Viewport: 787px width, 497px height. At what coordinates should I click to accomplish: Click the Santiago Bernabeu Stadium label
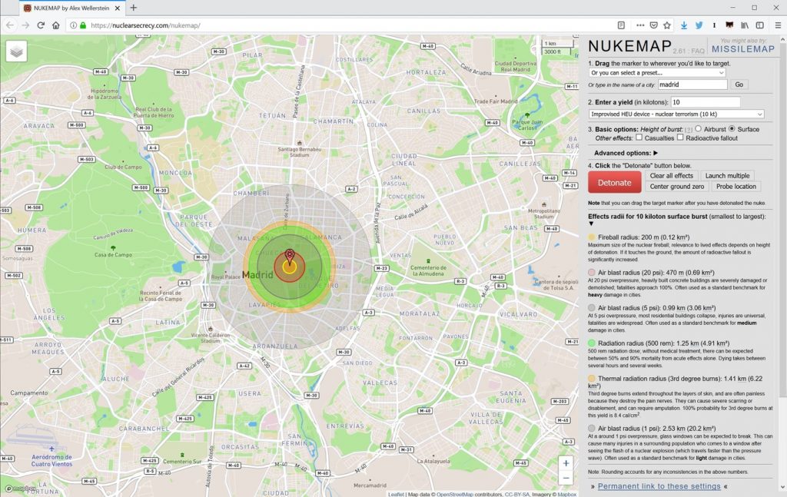coord(300,152)
